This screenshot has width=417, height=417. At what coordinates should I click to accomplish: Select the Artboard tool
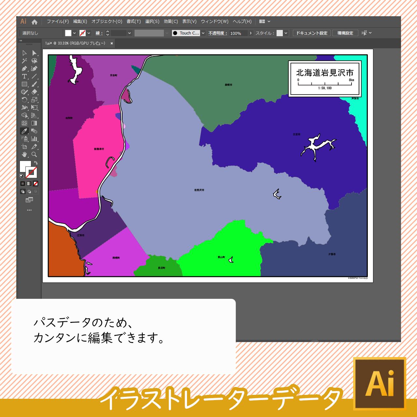coord(24,147)
